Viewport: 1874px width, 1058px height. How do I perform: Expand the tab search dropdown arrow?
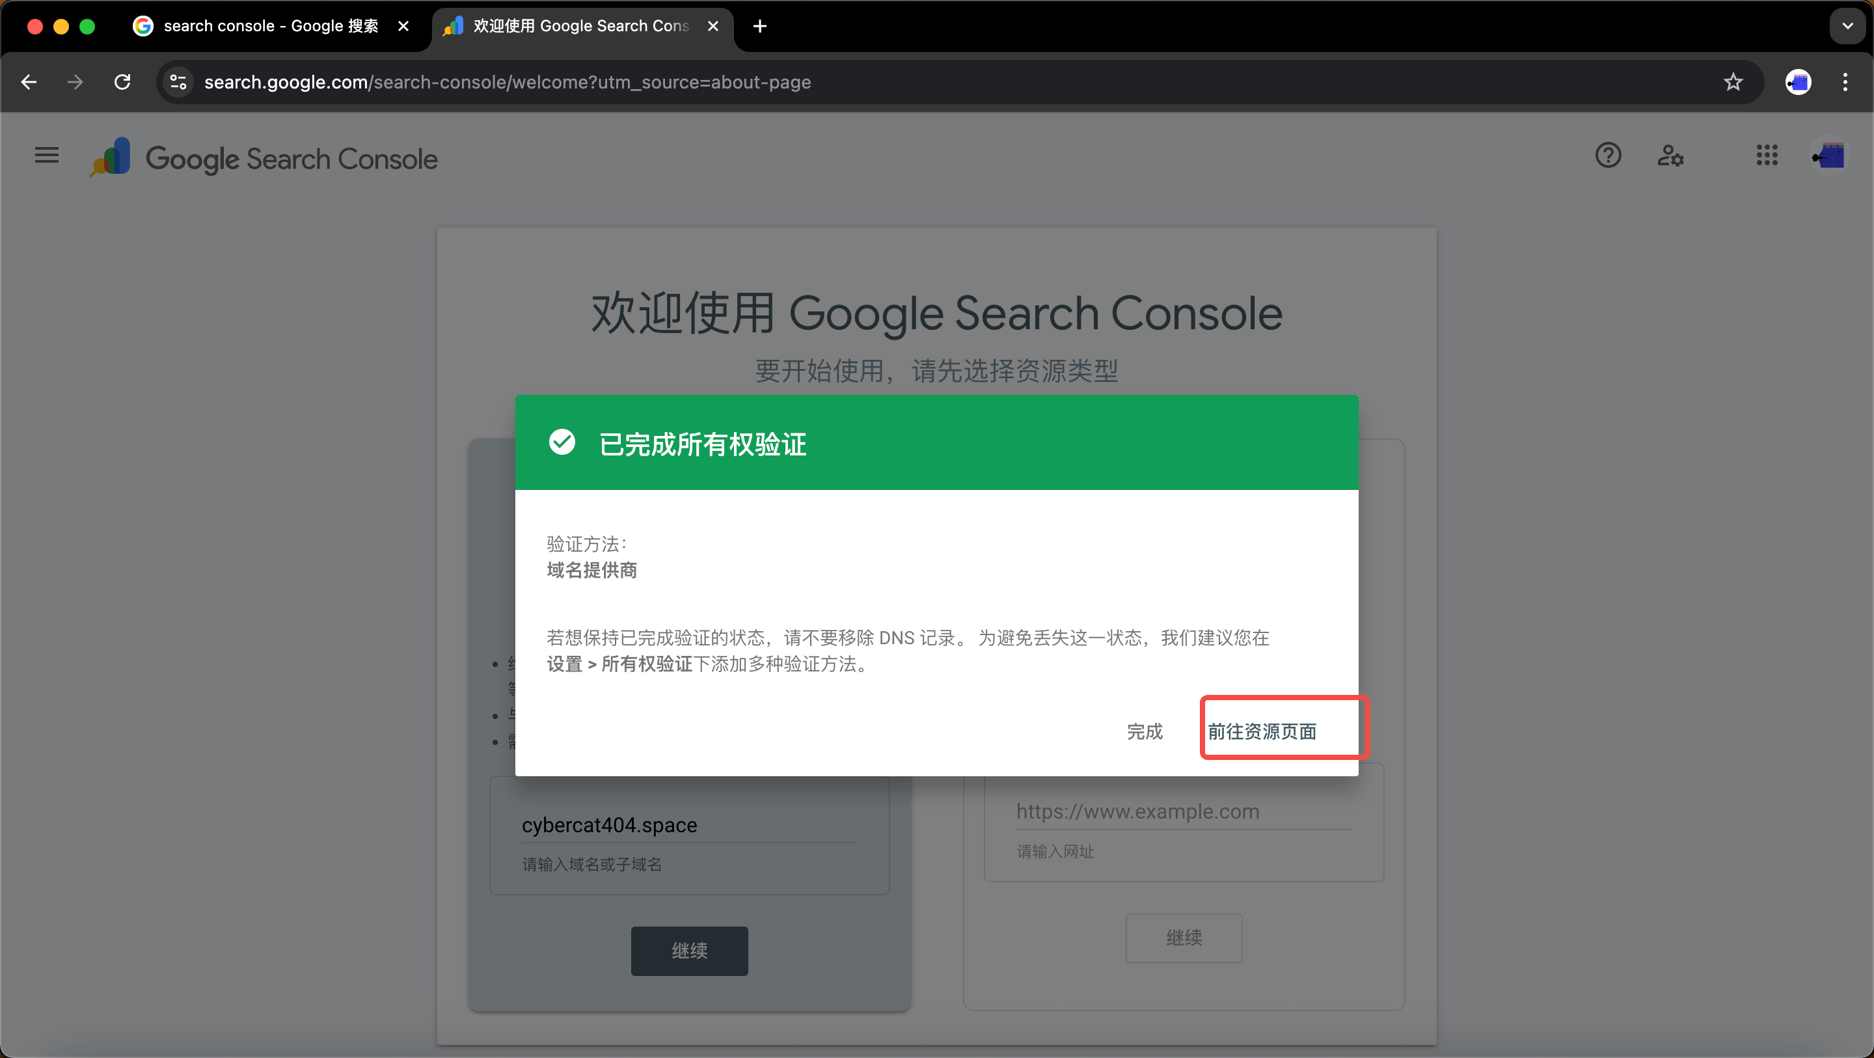pos(1847,26)
